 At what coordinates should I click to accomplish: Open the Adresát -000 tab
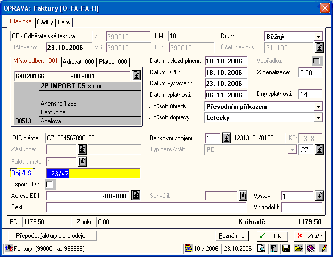78,62
